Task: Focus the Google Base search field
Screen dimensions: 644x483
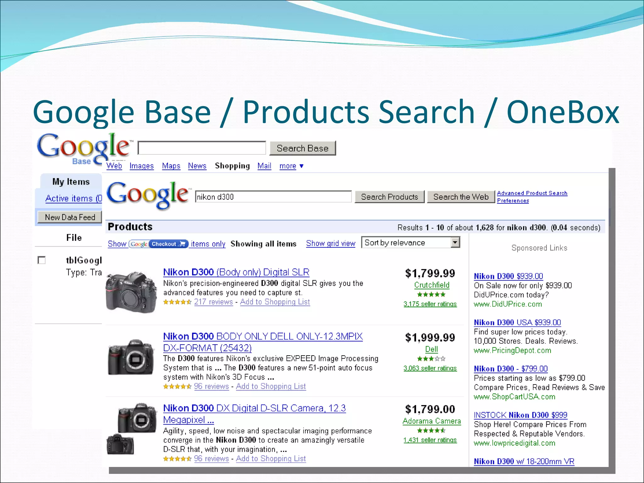Action: coord(202,148)
